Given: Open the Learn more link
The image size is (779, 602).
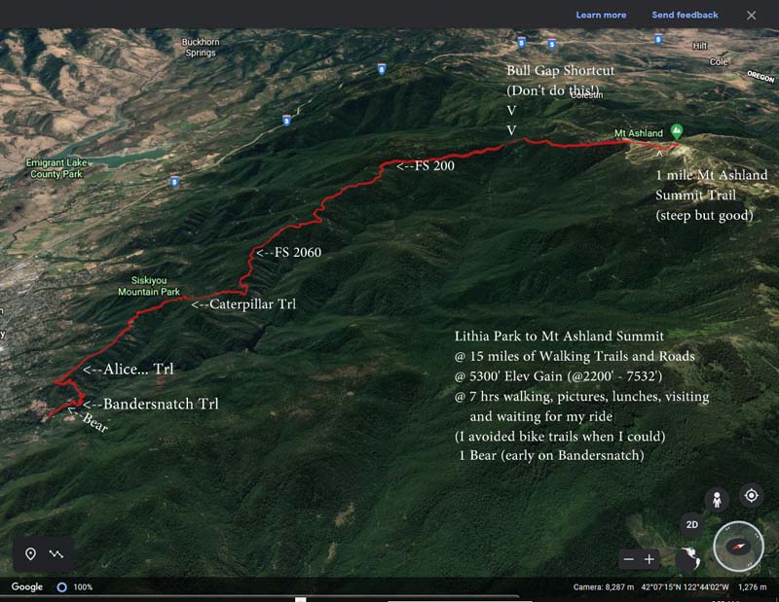Looking at the screenshot, I should click(601, 15).
